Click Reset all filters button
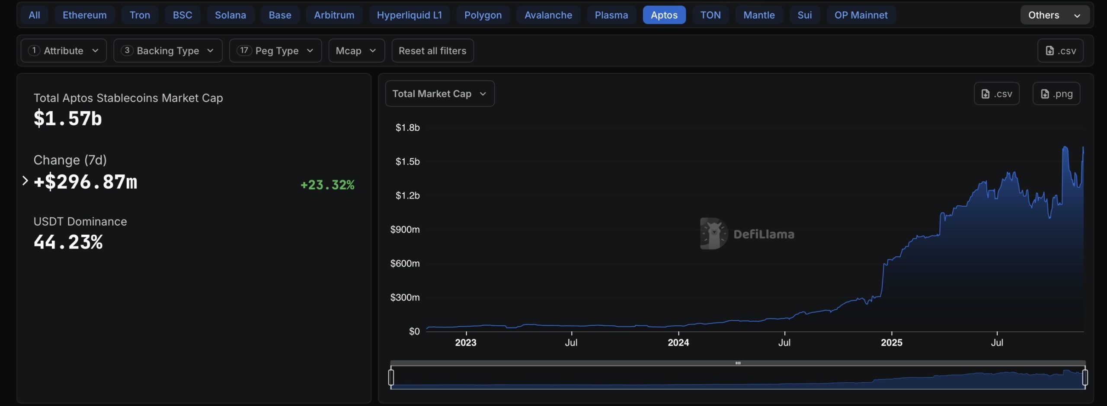Image resolution: width=1107 pixels, height=406 pixels. click(x=432, y=51)
